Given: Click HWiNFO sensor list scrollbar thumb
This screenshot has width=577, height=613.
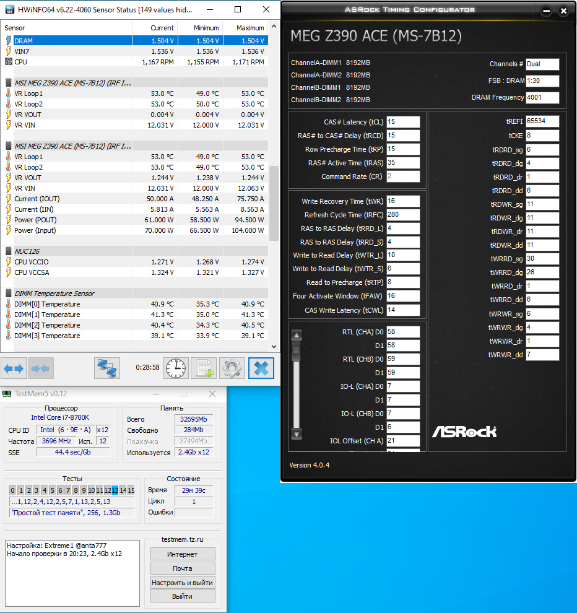Looking at the screenshot, I should point(274,203).
